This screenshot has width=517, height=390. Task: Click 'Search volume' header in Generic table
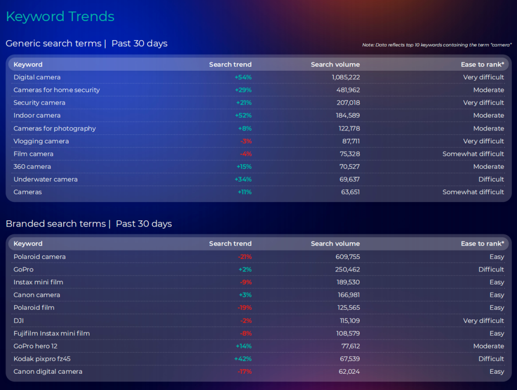[335, 65]
